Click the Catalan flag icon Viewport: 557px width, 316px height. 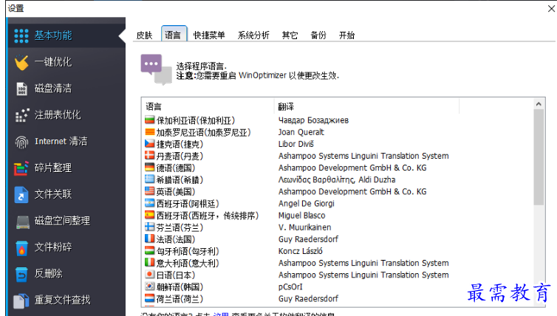tap(149, 132)
